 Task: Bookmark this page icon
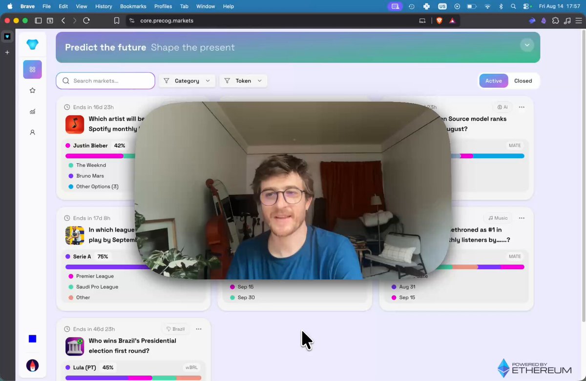116,20
